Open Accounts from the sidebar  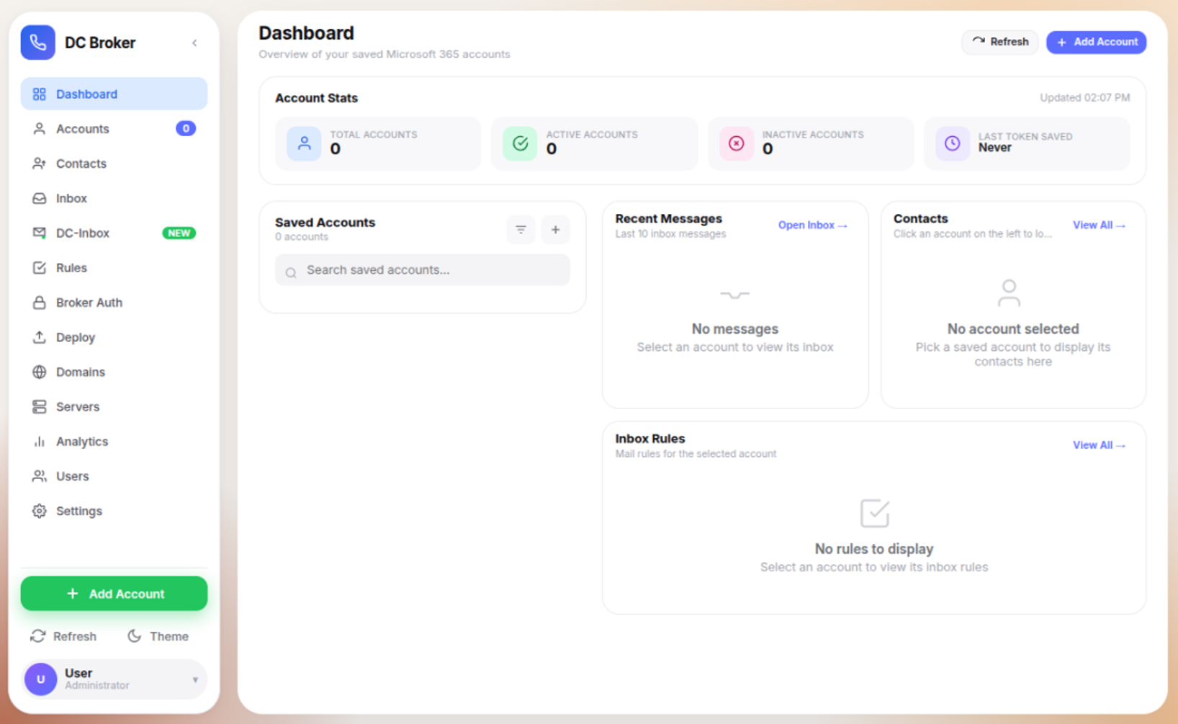pos(114,129)
